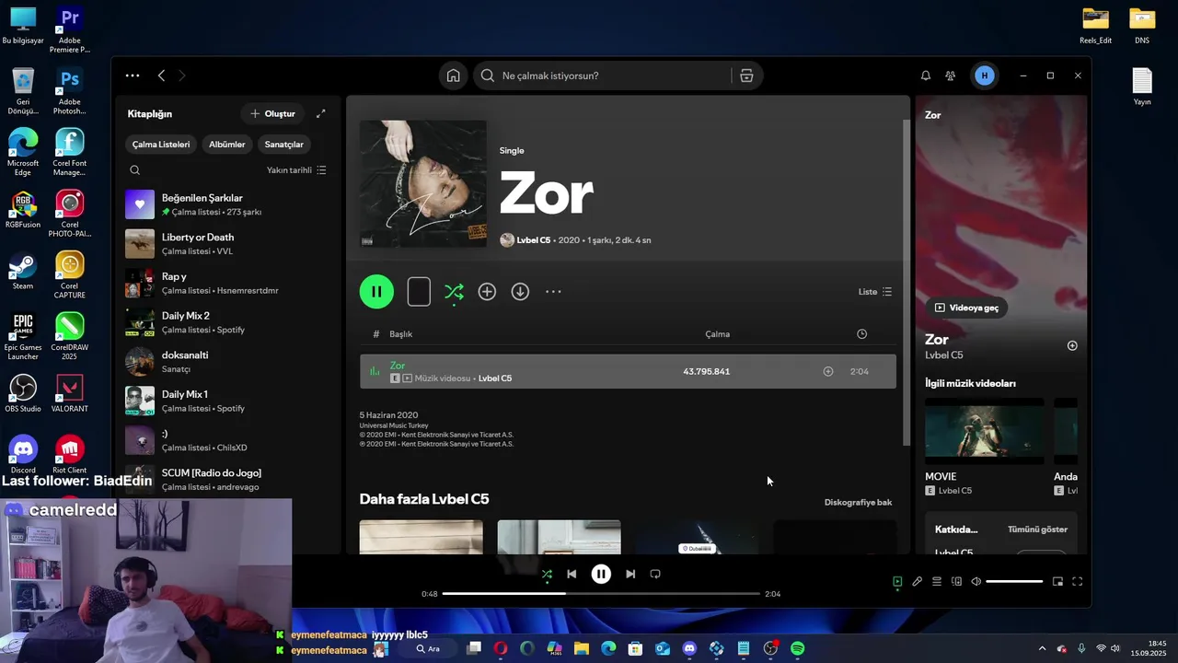
Task: Open the mini player
Action: [1057, 581]
